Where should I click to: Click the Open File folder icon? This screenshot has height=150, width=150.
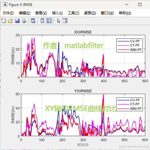click(x=10, y=21)
